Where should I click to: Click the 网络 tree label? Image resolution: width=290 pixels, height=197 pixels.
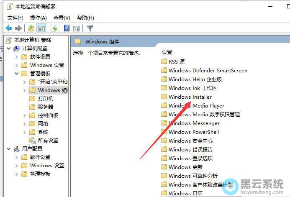click(x=43, y=124)
